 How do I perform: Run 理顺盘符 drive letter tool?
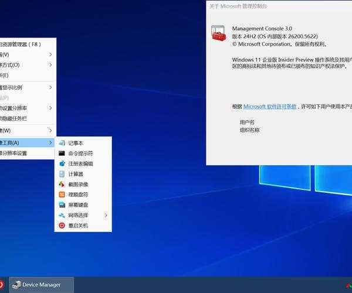pos(83,195)
